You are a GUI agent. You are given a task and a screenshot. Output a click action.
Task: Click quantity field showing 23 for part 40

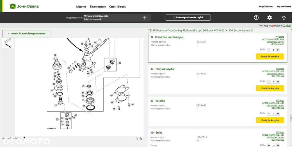pyautogui.click(x=273, y=145)
